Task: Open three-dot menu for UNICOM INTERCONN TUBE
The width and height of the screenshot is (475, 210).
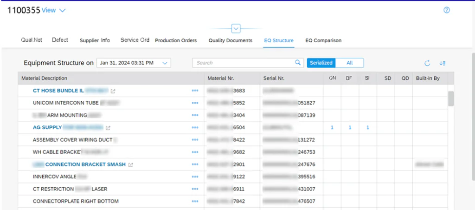Action: (195, 103)
